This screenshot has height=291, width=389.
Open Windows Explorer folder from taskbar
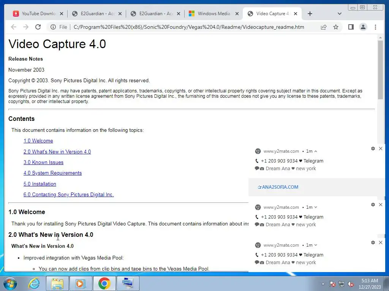pos(57,283)
